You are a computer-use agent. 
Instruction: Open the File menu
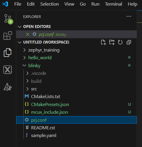(18, 4)
